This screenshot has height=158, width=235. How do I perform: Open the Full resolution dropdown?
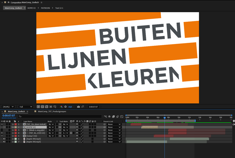(x=26, y=107)
